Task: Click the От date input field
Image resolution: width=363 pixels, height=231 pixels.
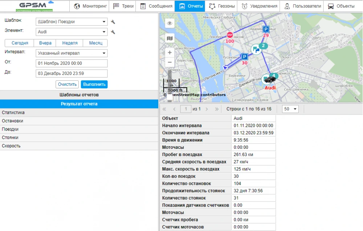Action: [72, 63]
